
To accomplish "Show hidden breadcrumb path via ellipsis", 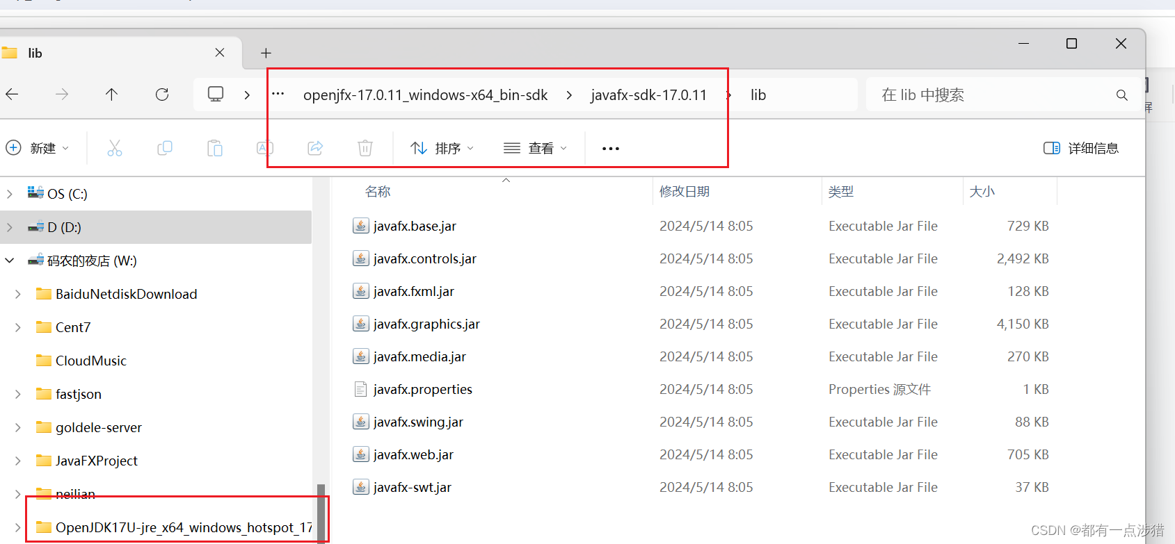I will click(278, 94).
